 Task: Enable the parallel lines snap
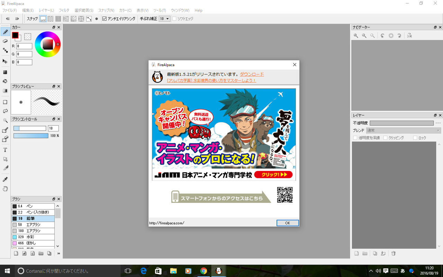51,19
